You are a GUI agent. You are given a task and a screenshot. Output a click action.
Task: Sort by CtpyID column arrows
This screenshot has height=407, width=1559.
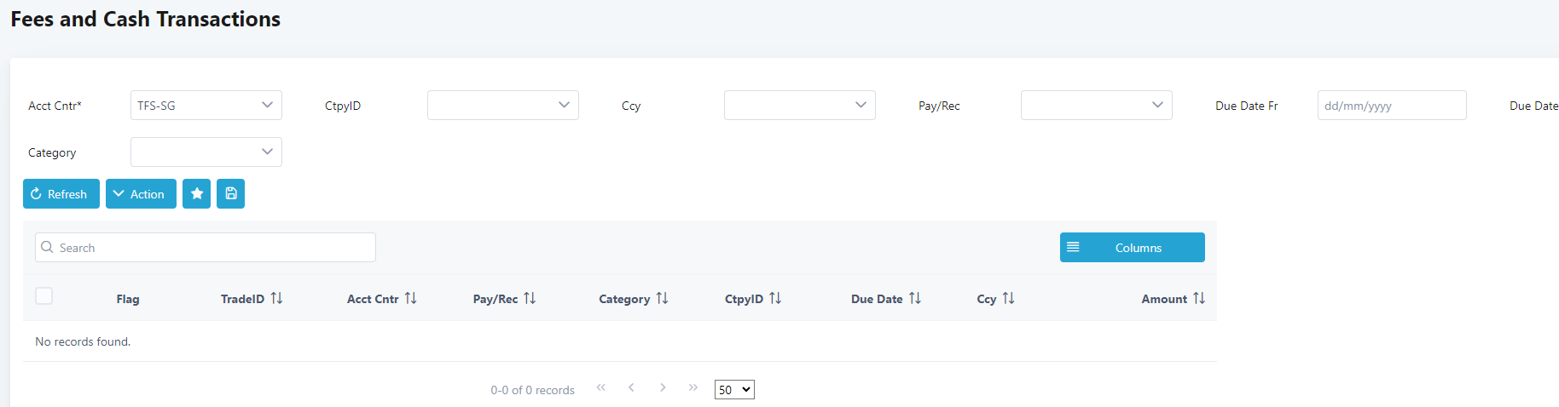(x=774, y=298)
